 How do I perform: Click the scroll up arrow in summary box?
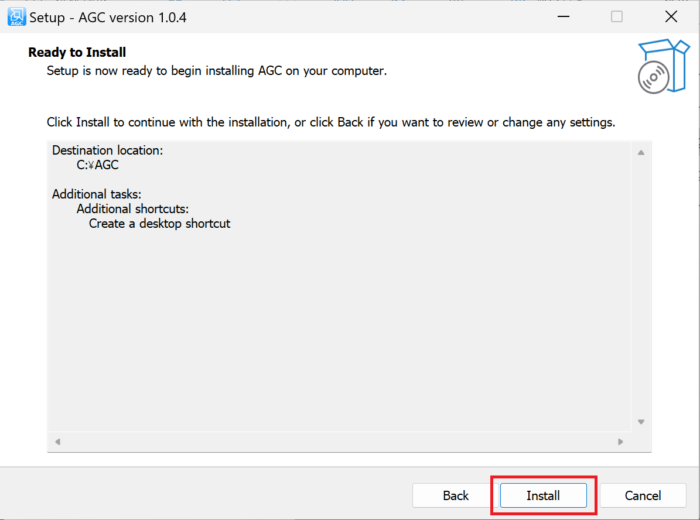click(x=641, y=153)
